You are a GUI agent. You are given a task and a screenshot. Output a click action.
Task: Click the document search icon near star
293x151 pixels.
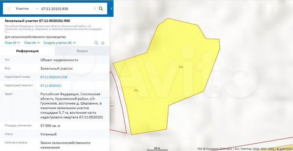click(96, 43)
